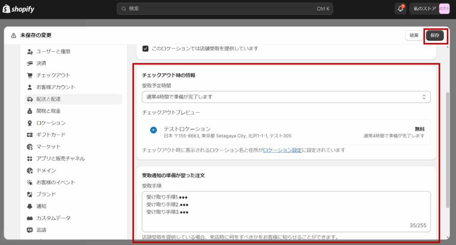Open アプリと販売チャネル settings

pyautogui.click(x=73, y=159)
